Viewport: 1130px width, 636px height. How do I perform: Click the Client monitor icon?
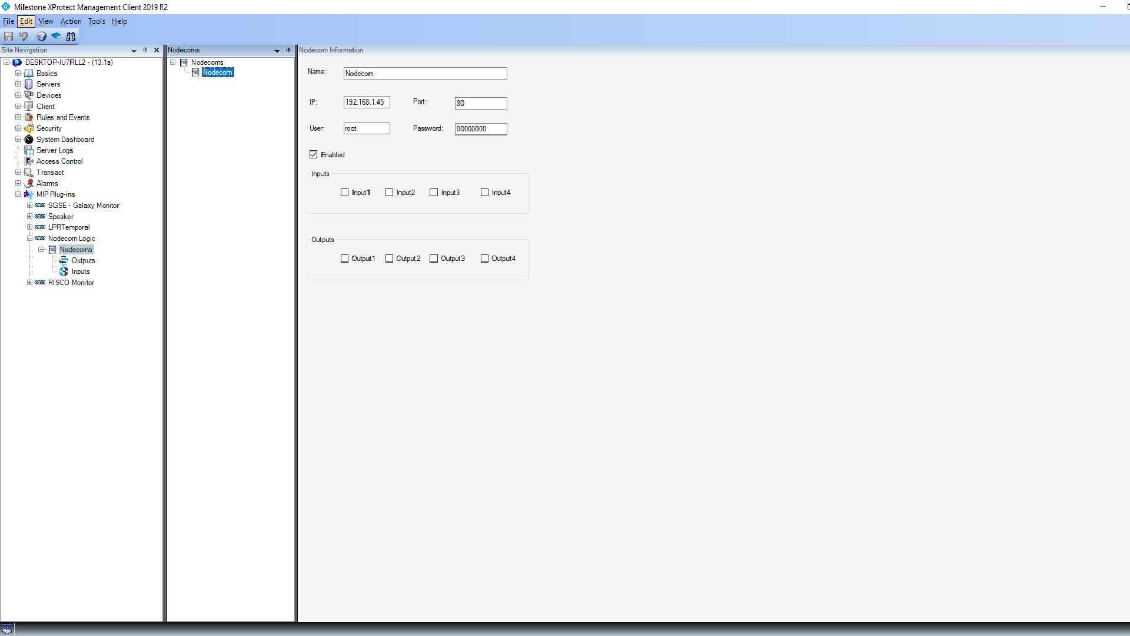click(x=29, y=107)
